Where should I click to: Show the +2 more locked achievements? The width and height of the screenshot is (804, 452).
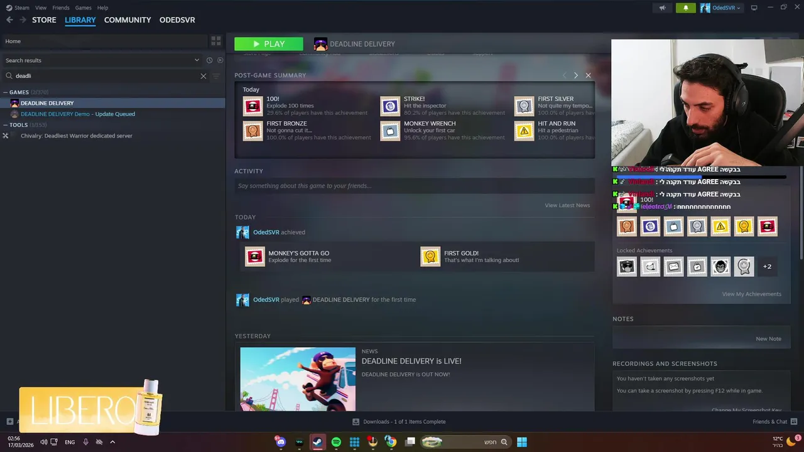click(x=767, y=266)
